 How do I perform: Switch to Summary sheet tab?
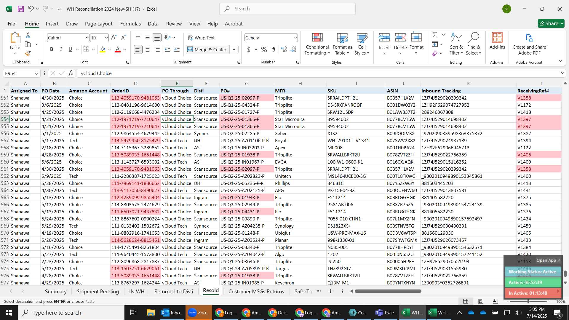[x=56, y=291]
